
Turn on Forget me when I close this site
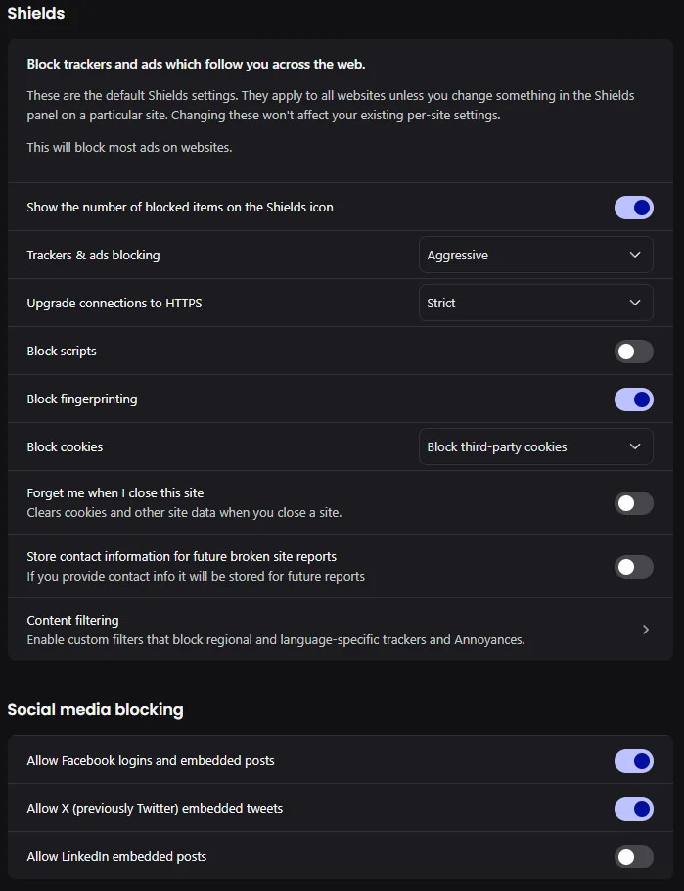(x=633, y=503)
